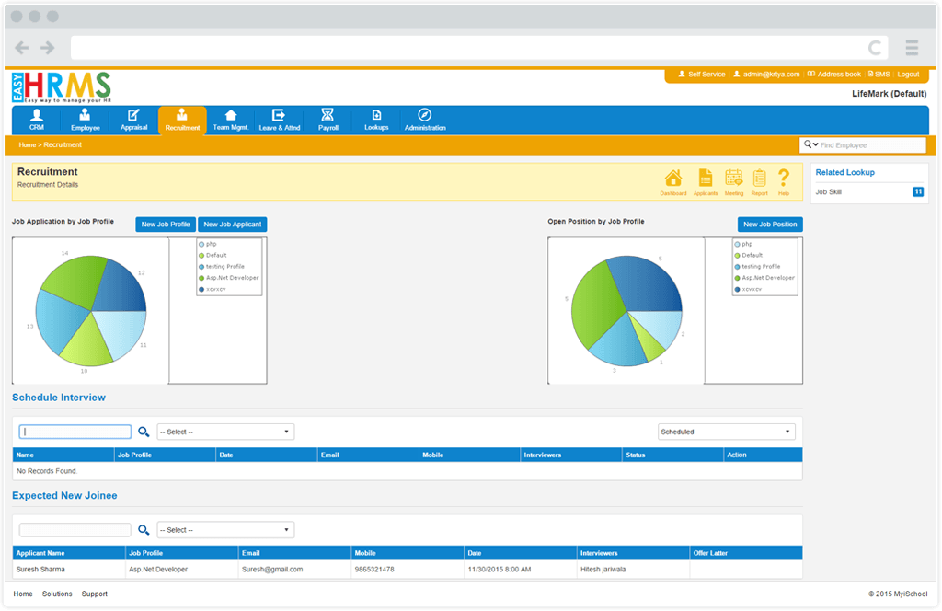Open the Expected New Joinee Select dropdown
This screenshot has height=611, width=942.
coord(225,530)
